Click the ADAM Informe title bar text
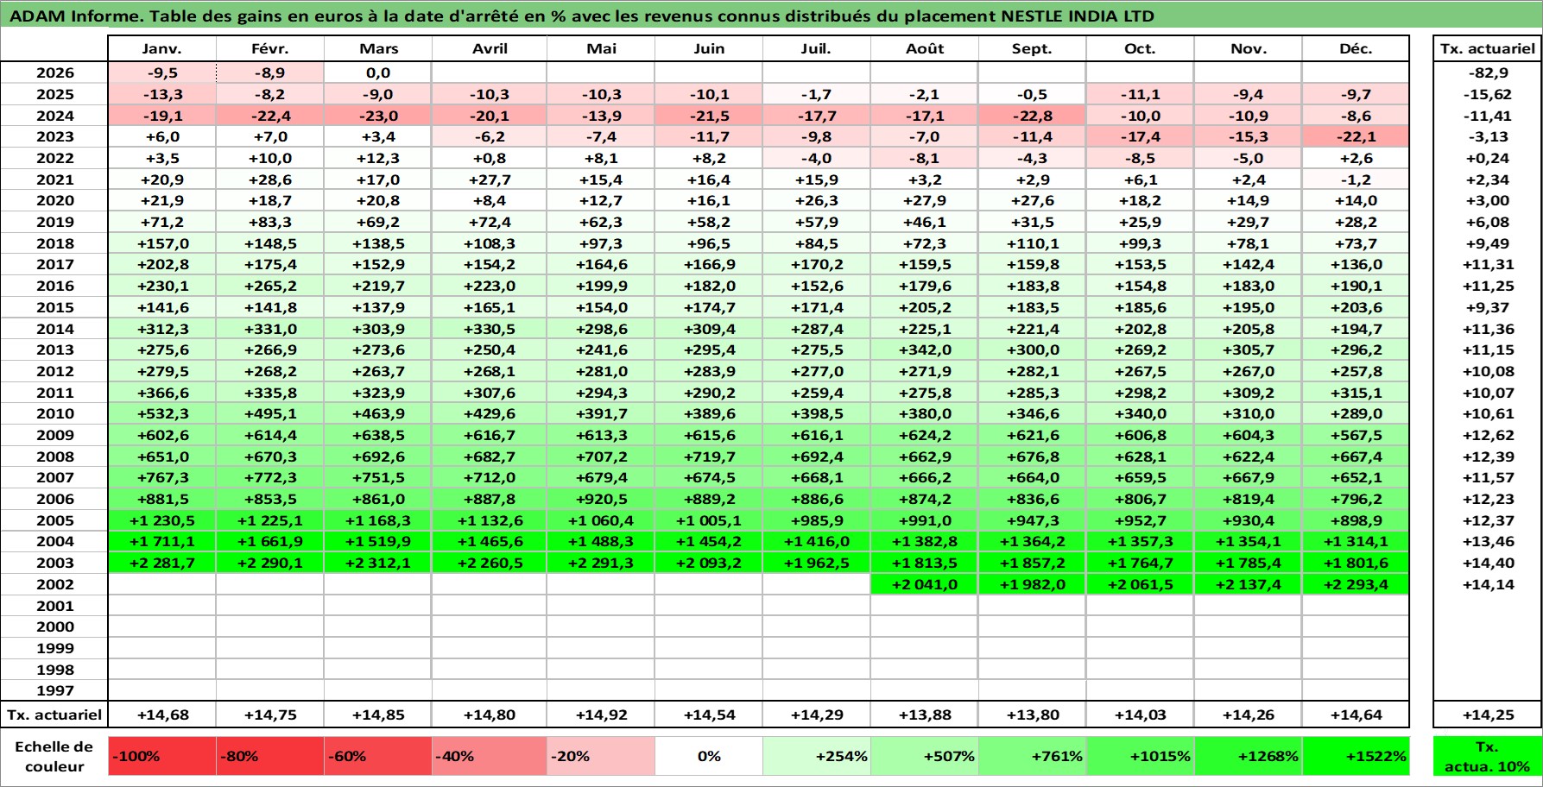 [581, 16]
